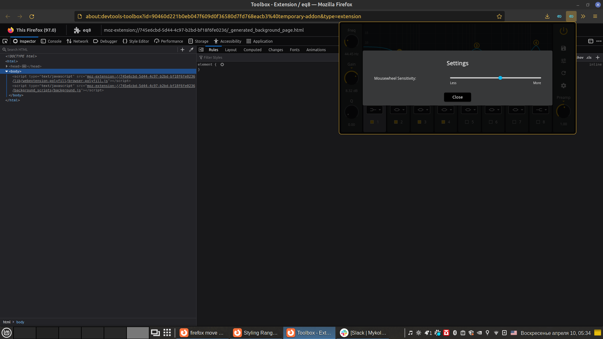The width and height of the screenshot is (603, 339).
Task: Open the hamburger application menu
Action: 595,16
